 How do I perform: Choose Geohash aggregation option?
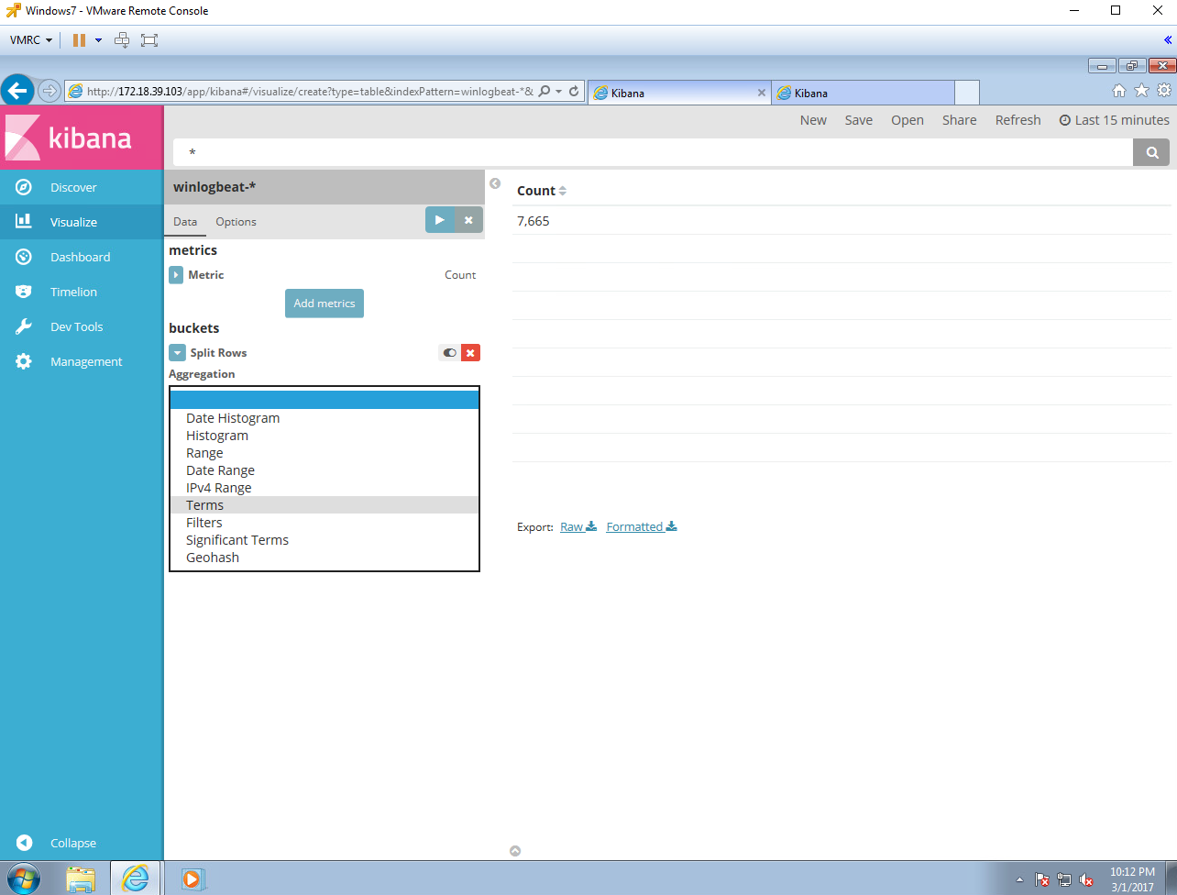324,558
